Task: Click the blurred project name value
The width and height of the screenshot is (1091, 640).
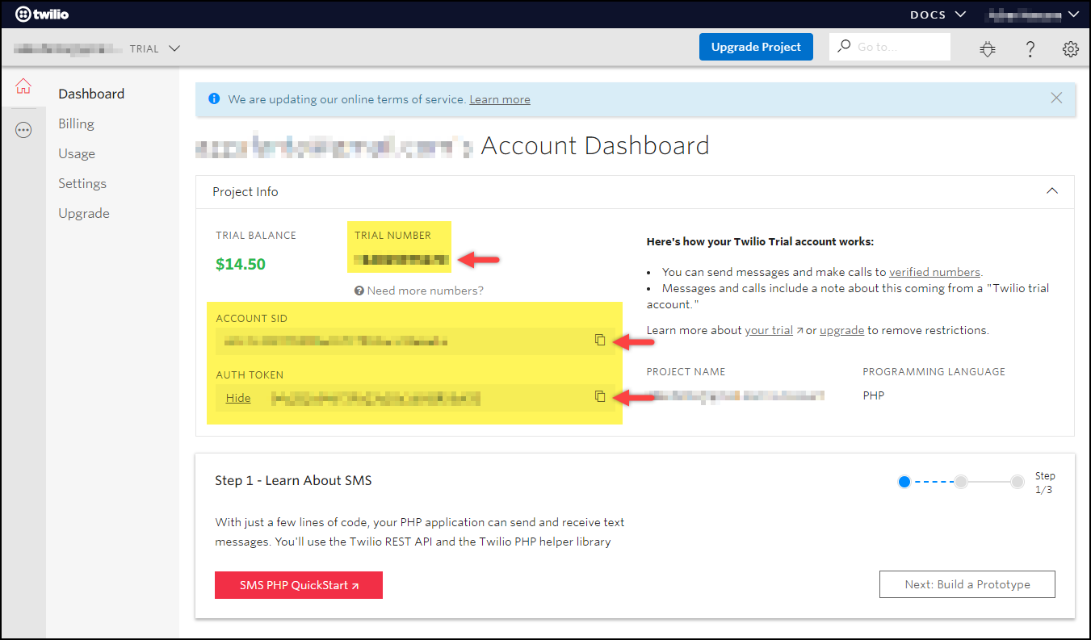Action: [736, 395]
